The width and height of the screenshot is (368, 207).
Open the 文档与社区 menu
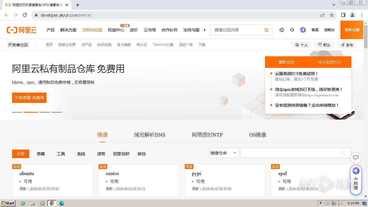pos(92,30)
